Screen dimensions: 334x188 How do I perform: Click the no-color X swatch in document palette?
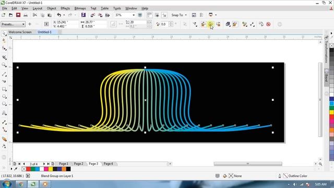point(23,169)
